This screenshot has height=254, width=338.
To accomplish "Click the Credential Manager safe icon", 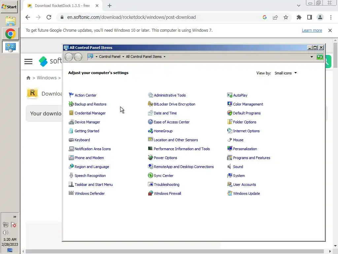I will point(71,113).
